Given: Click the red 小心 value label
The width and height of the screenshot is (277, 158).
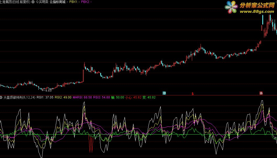Looking at the screenshot, I should tap(133, 97).
